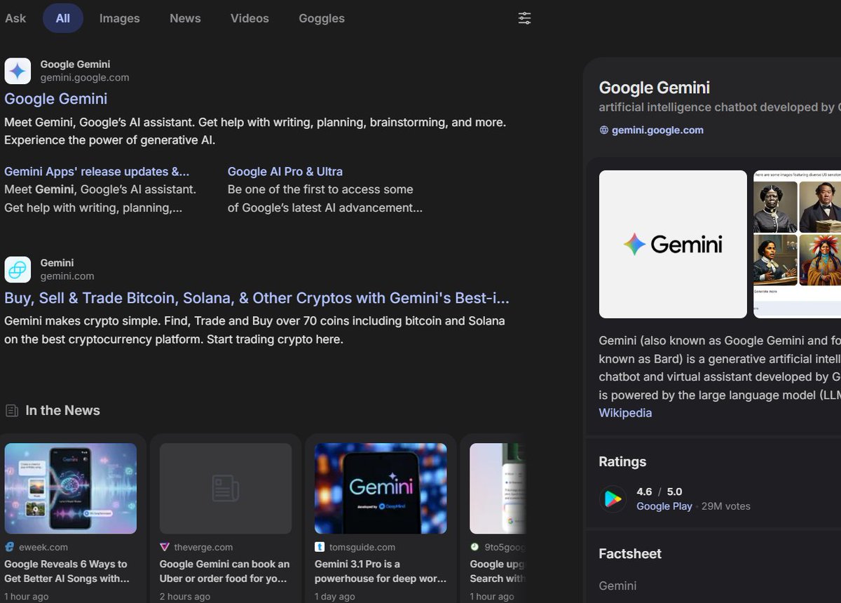Click the tomsguide.com source favicon
The image size is (841, 603).
[x=320, y=547]
